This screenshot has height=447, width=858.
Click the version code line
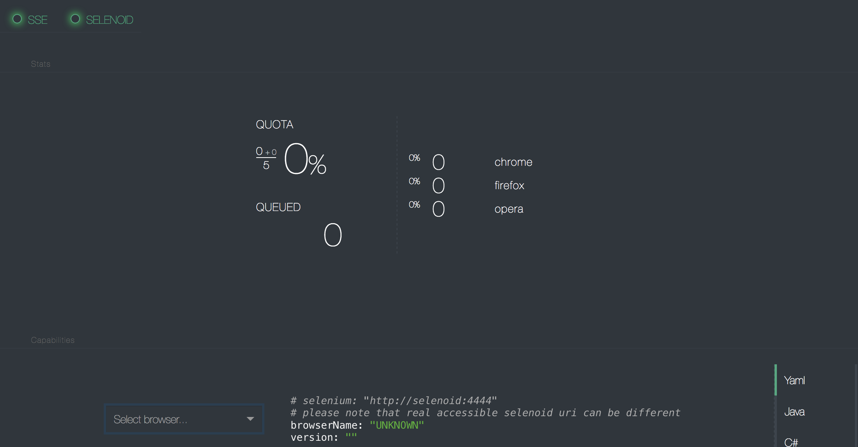[x=324, y=437]
